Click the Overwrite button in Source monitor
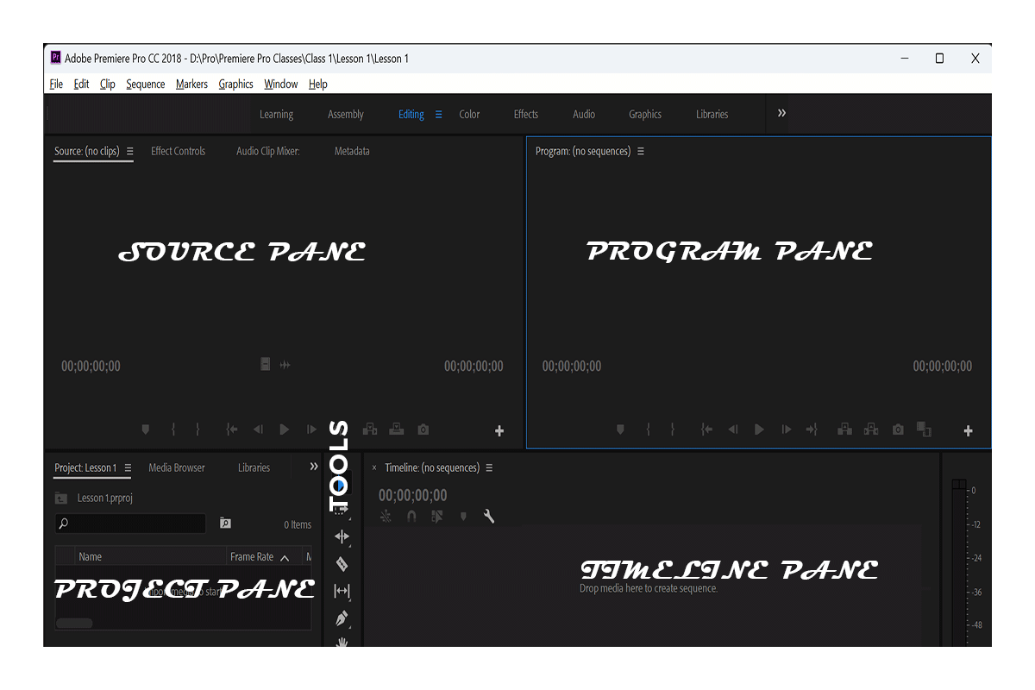Image resolution: width=1035 pixels, height=690 pixels. [x=396, y=429]
